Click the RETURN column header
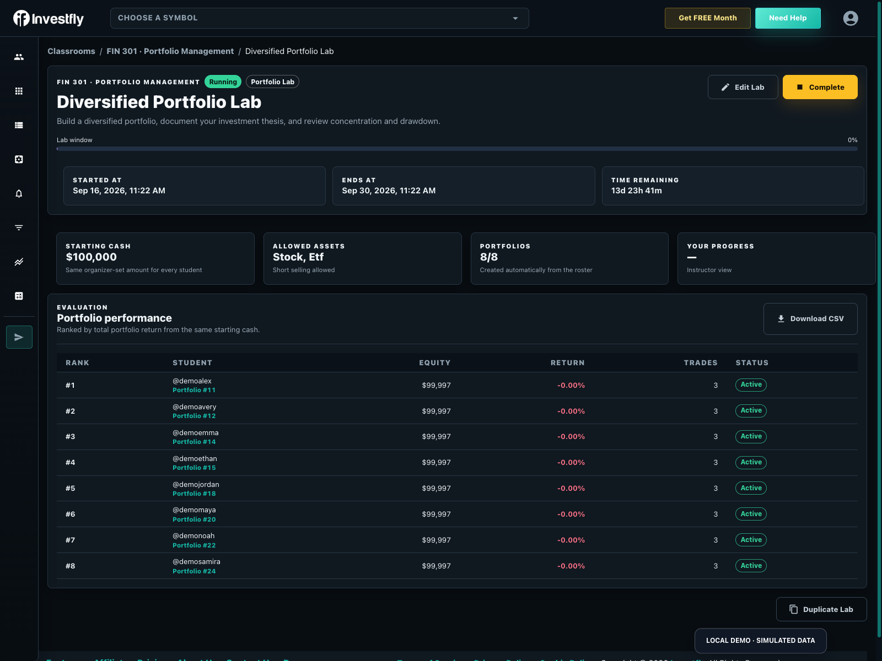Screen dimensions: 882x661 coord(567,362)
